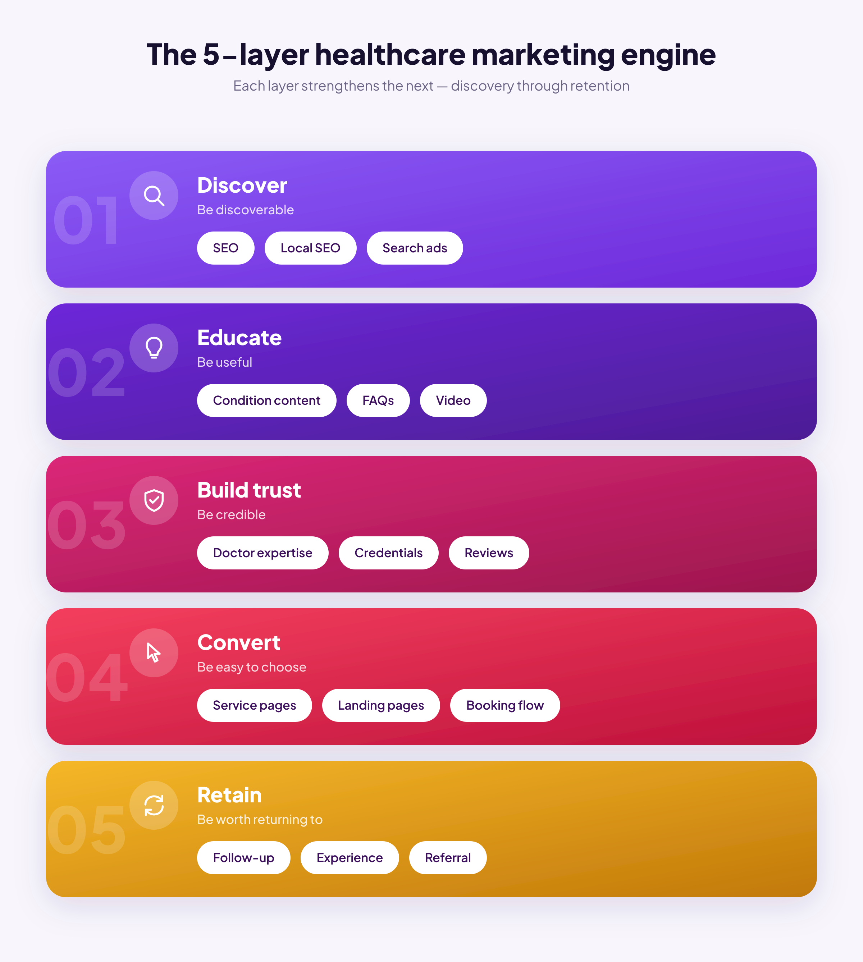Screen dimensions: 863x962
Task: Click the Discover layer heading
Action: coord(242,185)
